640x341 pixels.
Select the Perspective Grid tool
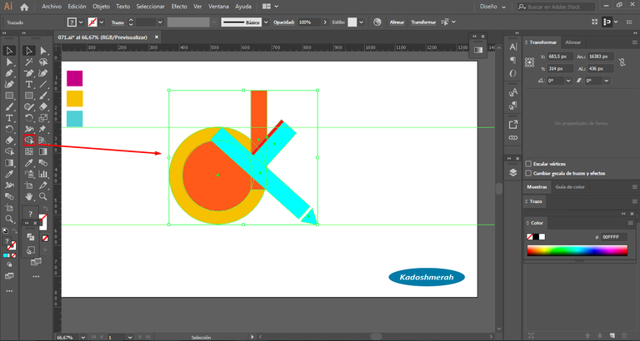(x=42, y=141)
